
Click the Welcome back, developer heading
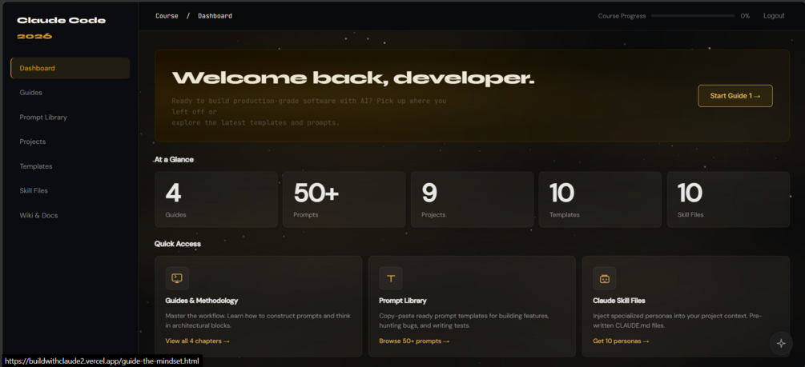point(353,78)
